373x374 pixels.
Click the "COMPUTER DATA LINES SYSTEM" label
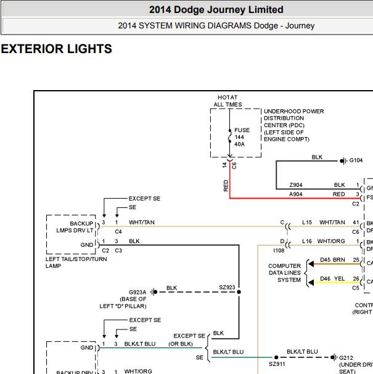tap(285, 273)
